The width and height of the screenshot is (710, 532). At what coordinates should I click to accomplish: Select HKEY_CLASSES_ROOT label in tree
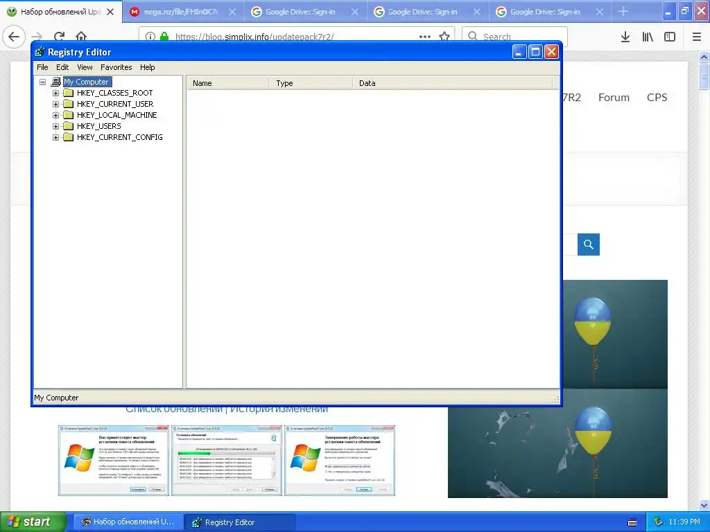(114, 93)
